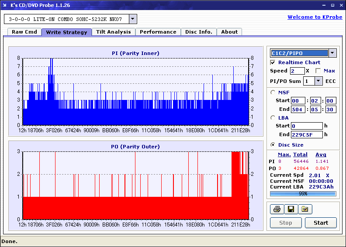Select the MSF radio button

pos(273,92)
